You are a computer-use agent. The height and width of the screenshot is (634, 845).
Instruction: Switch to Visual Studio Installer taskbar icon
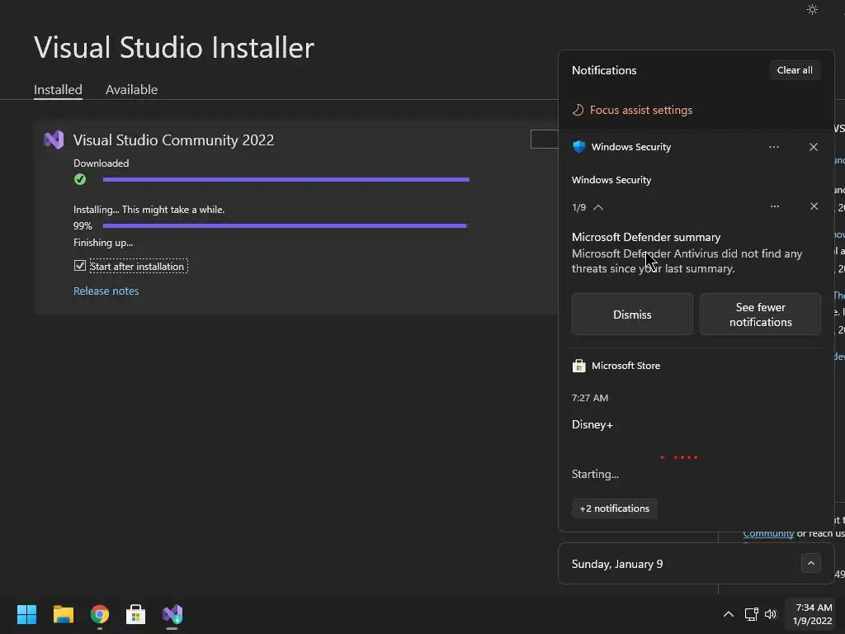pos(172,614)
